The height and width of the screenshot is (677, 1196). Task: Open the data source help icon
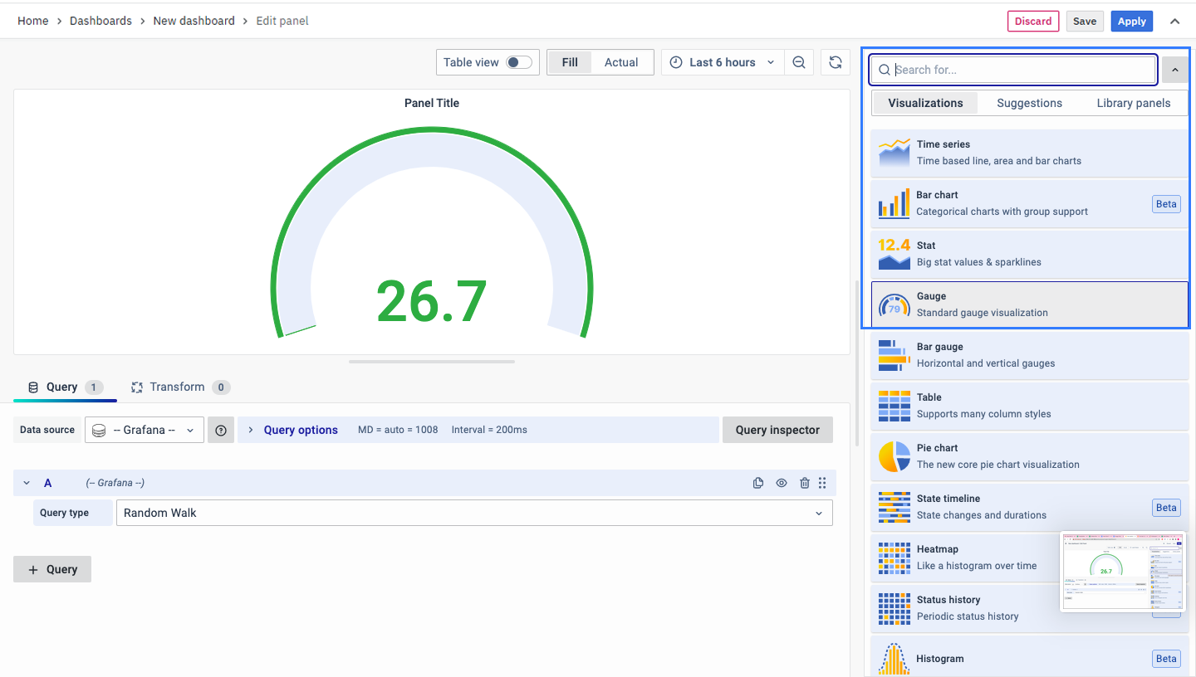click(221, 430)
